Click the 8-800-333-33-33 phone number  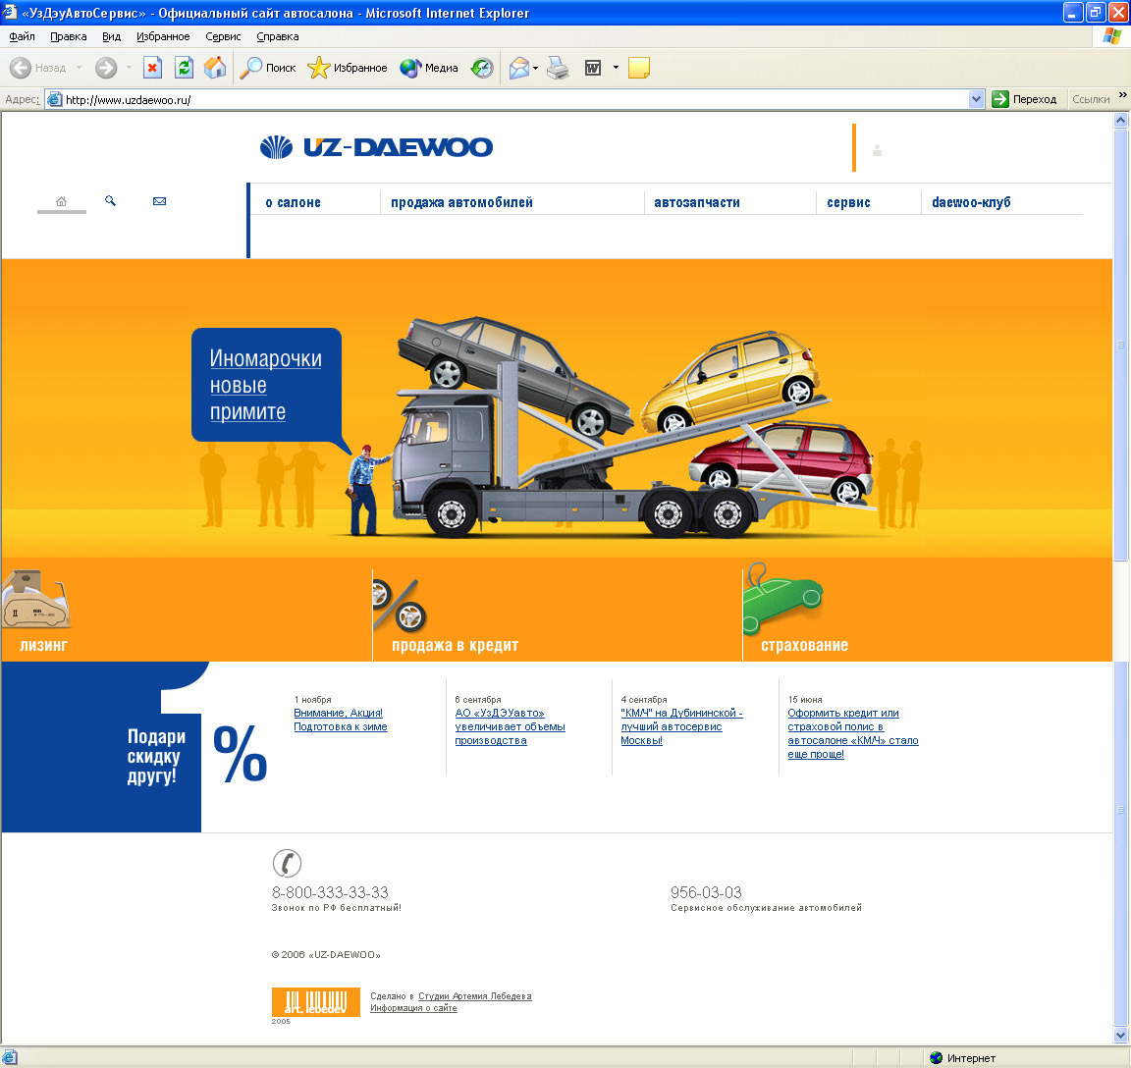click(x=330, y=892)
